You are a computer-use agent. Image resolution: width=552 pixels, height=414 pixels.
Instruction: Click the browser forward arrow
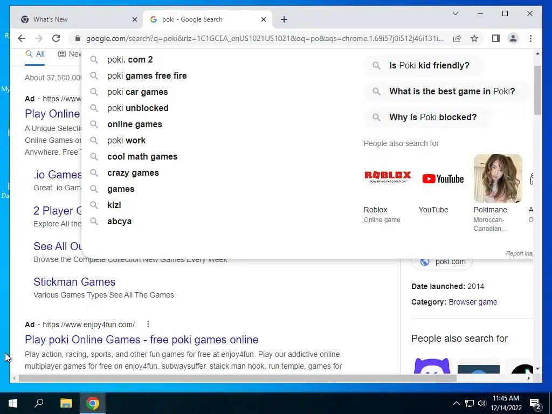pyautogui.click(x=39, y=38)
